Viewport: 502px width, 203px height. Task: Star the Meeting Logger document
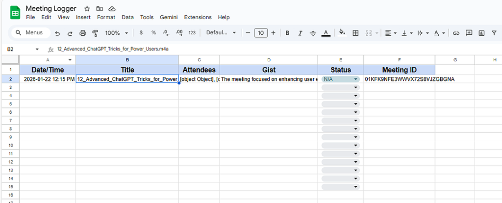click(x=87, y=9)
